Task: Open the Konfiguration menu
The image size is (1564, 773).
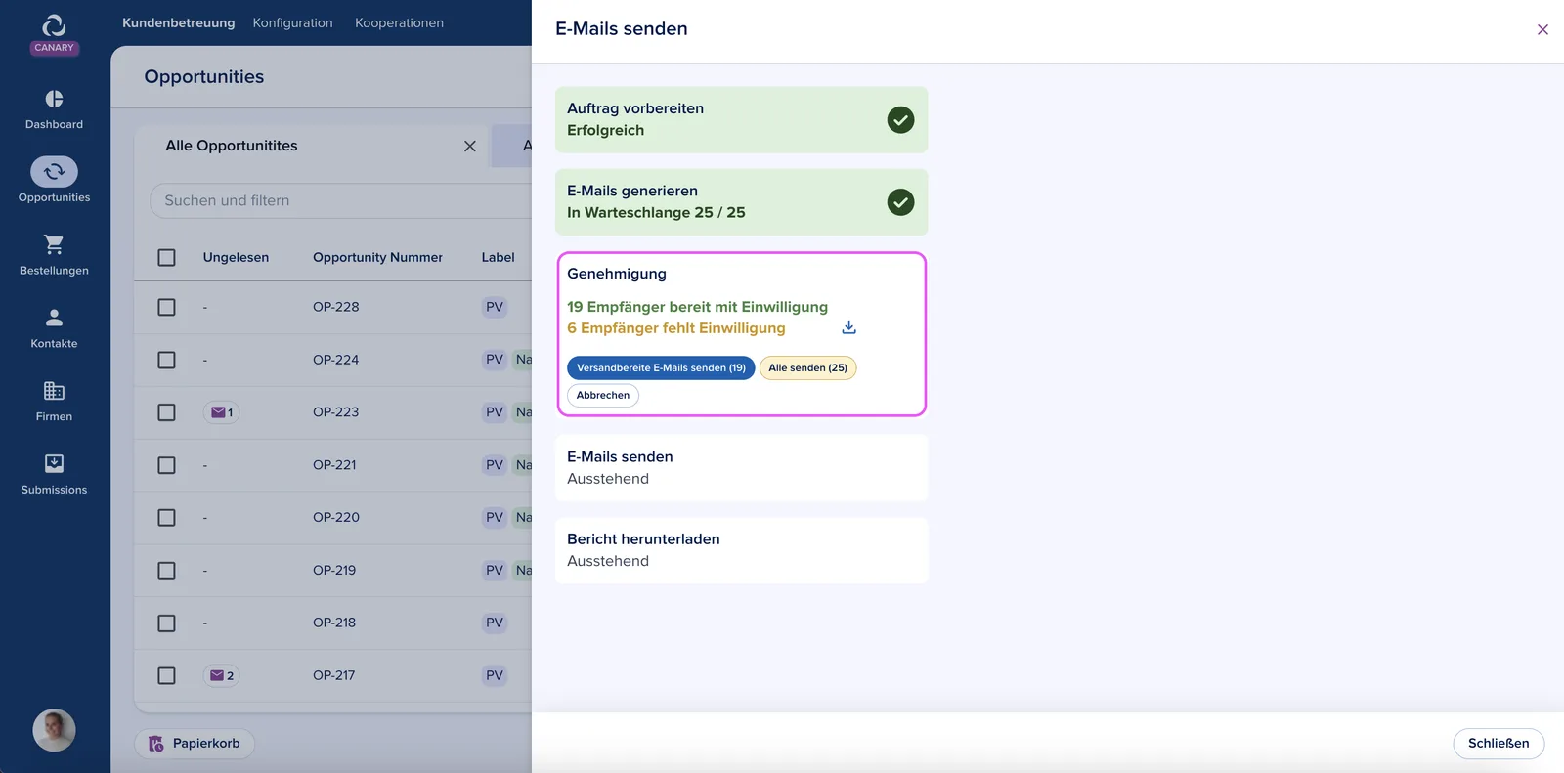Action: pyautogui.click(x=292, y=22)
